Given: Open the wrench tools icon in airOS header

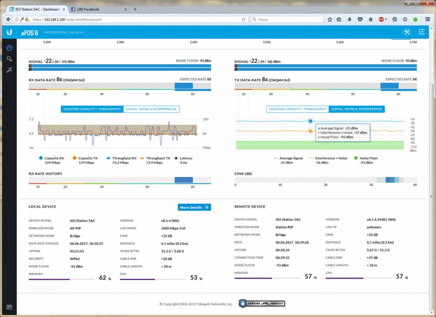Looking at the screenshot, I should [407, 32].
